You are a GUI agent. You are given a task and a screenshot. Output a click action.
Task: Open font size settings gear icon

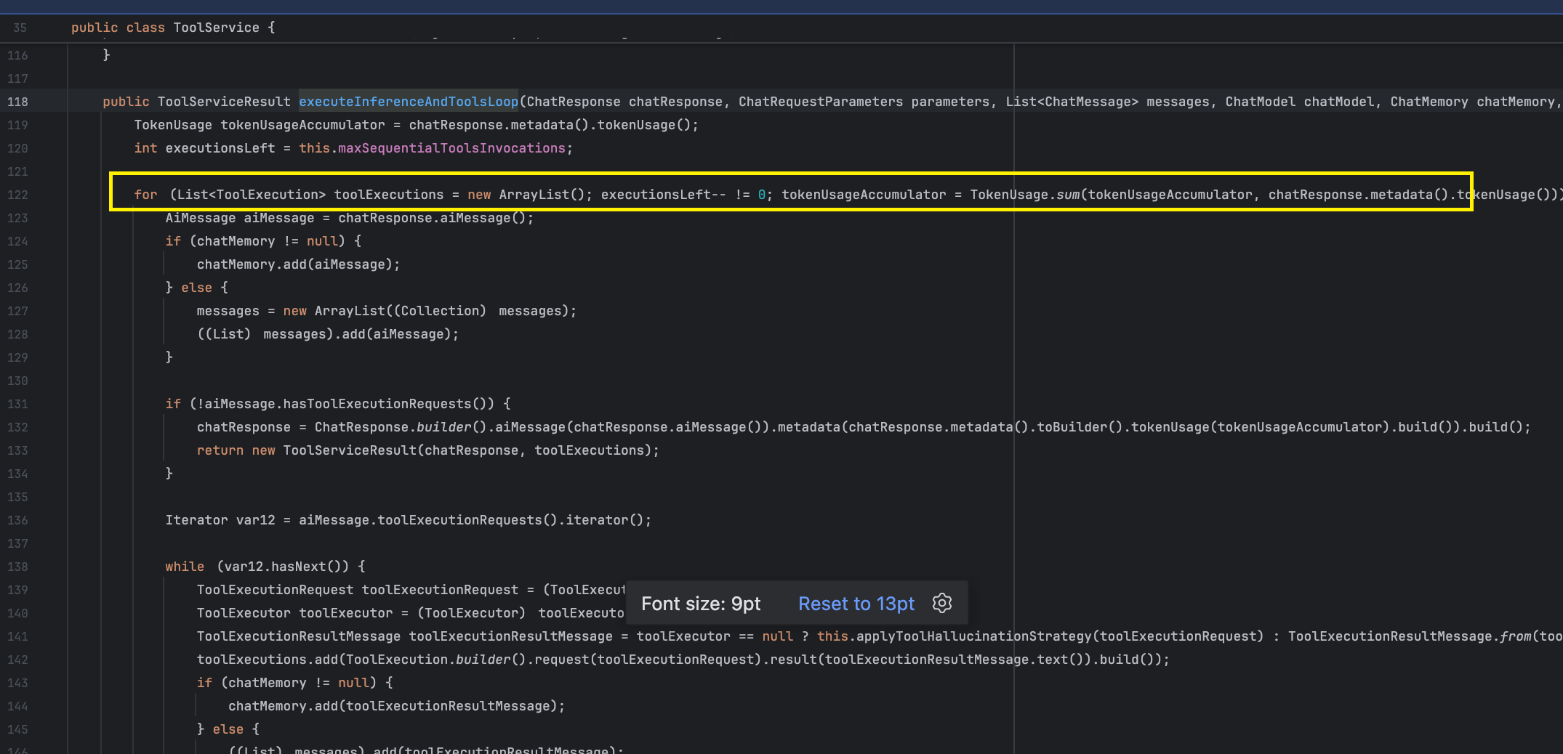(x=942, y=603)
